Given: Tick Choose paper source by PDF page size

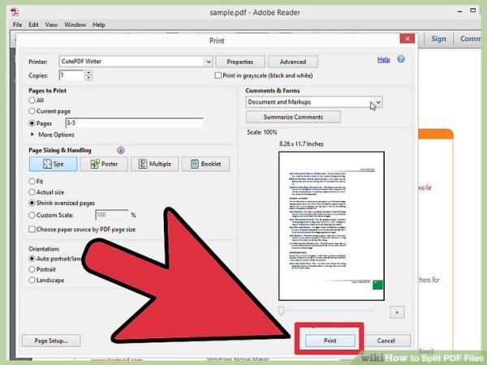Looking at the screenshot, I should (x=32, y=230).
